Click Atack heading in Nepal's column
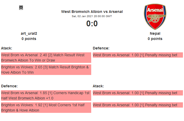 [x=98, y=86]
